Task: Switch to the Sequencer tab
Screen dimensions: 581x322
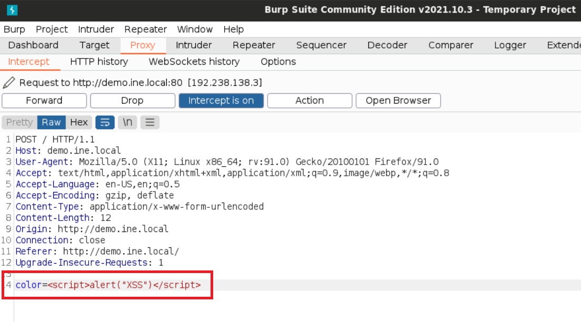Action: [x=321, y=45]
